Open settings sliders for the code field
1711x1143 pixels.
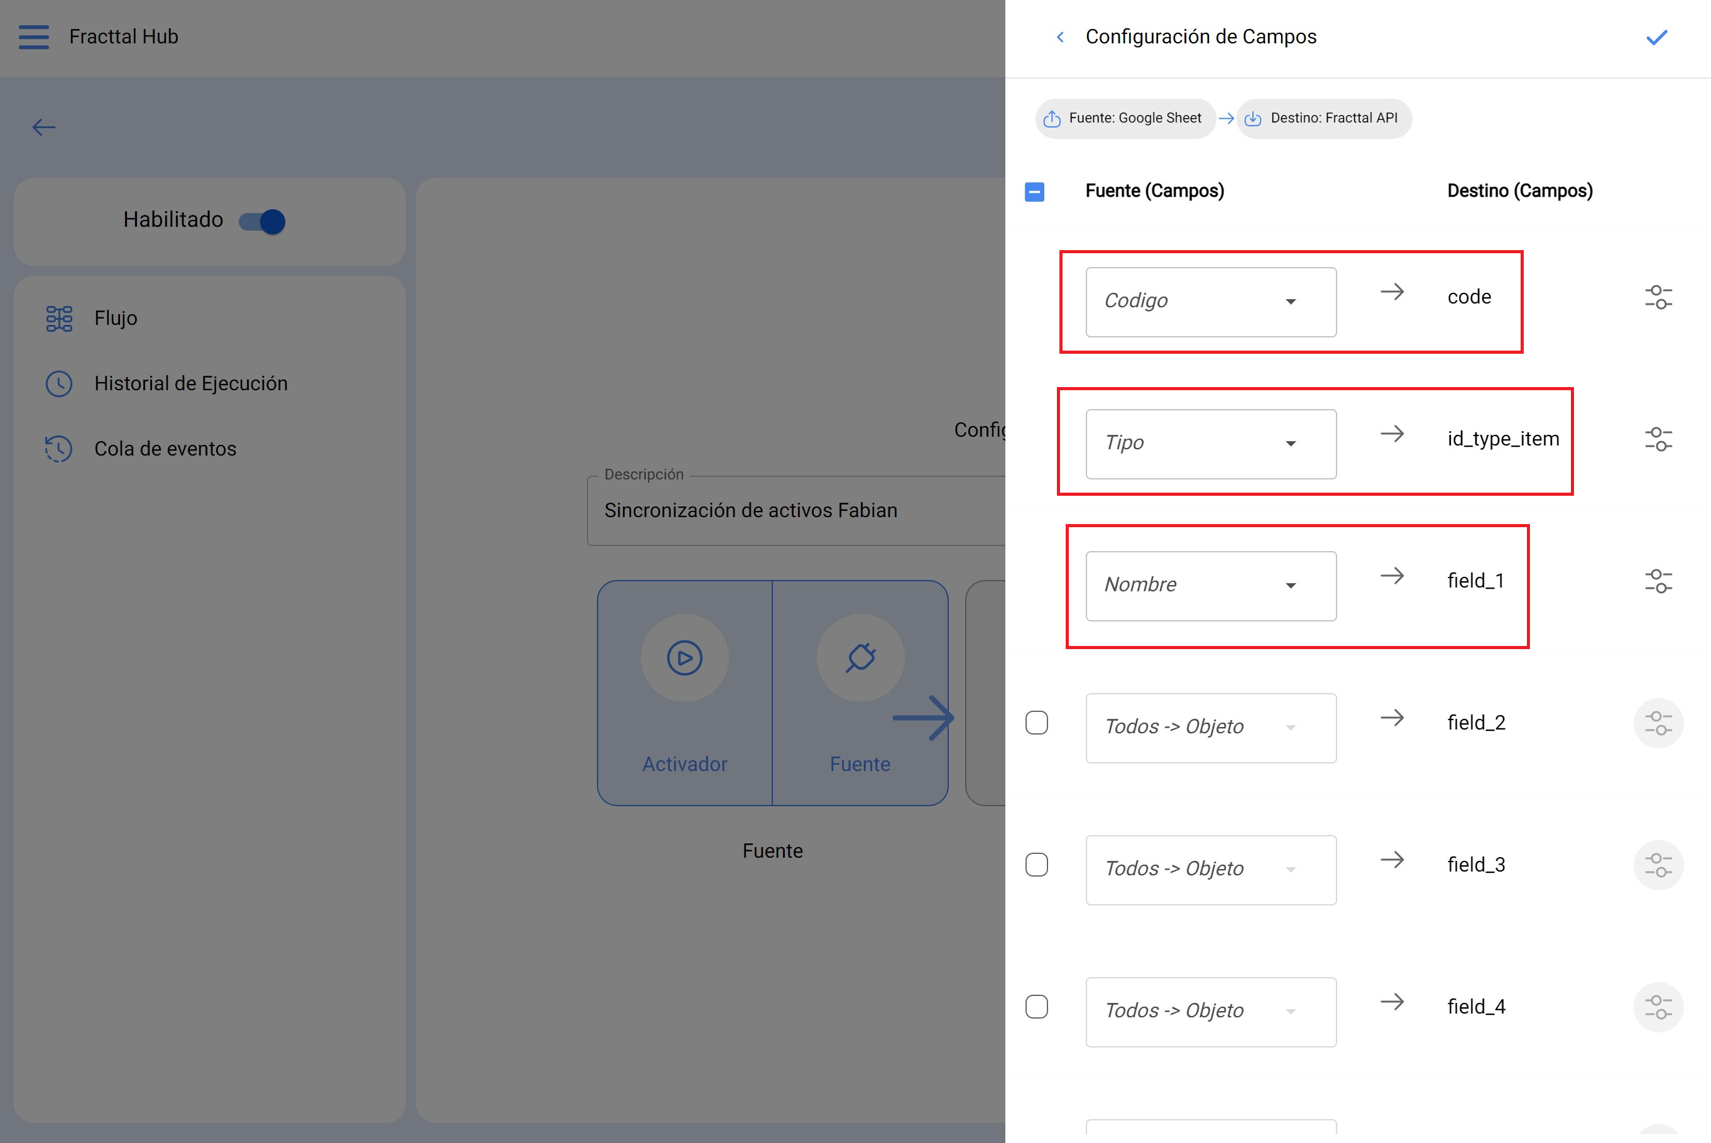click(1658, 297)
